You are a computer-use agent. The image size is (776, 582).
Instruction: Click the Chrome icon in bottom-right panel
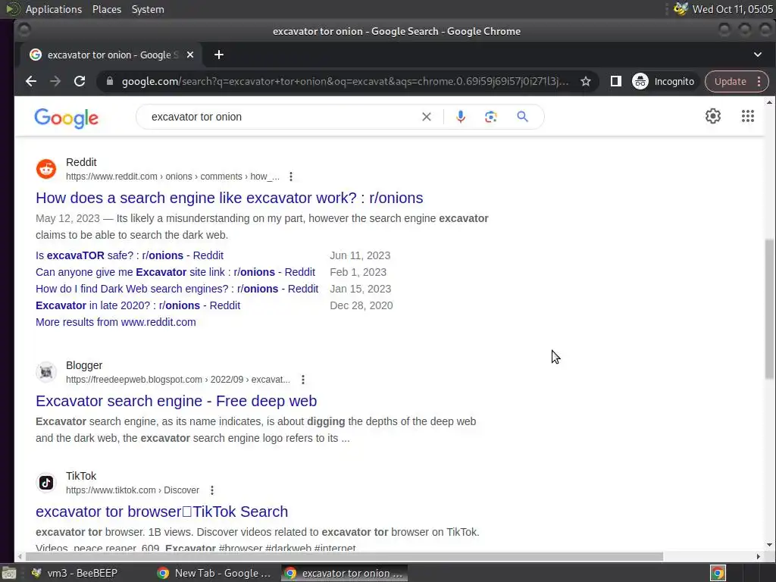tap(718, 573)
